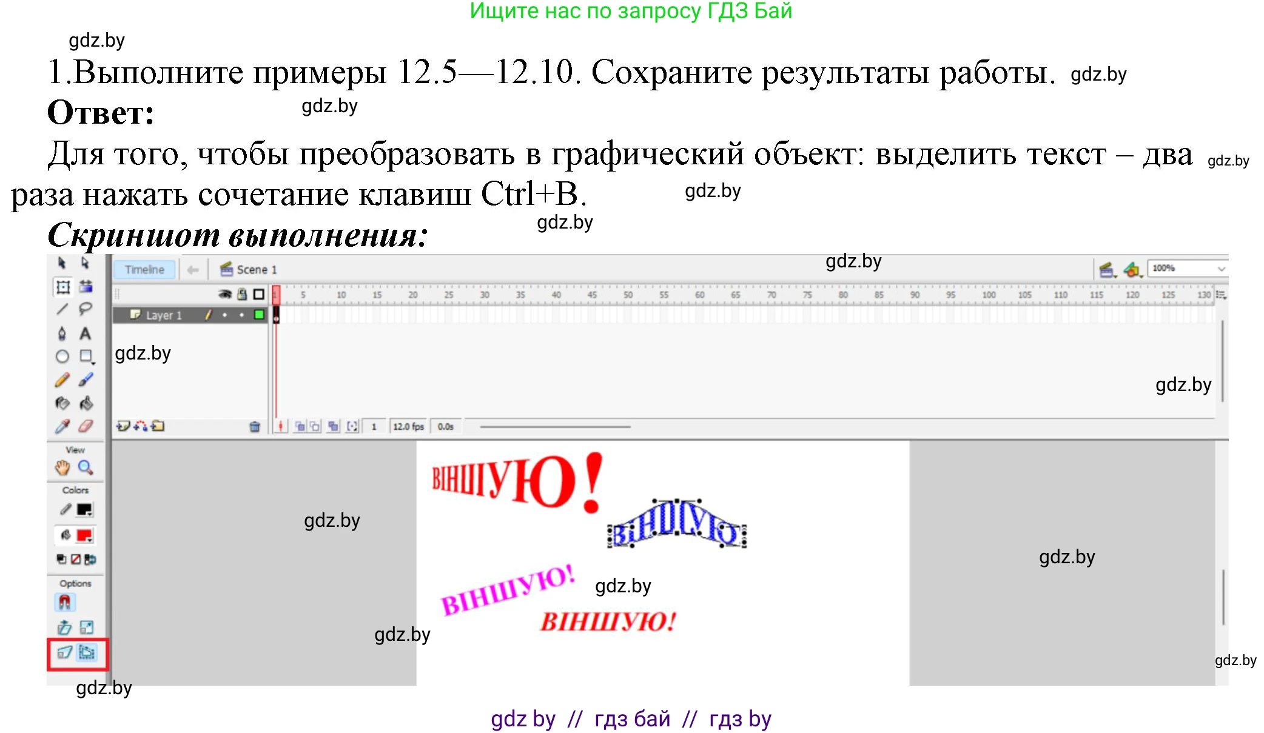Click the back arrow next to Timeline
The height and width of the screenshot is (733, 1264).
pos(193,269)
